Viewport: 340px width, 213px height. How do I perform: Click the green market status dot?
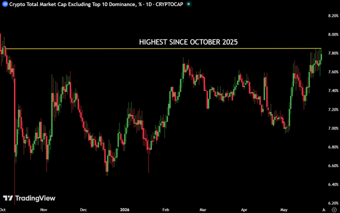pyautogui.click(x=188, y=4)
